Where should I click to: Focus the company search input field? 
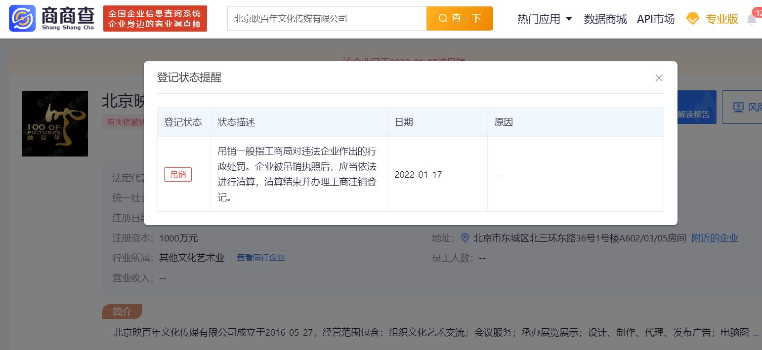(x=327, y=19)
